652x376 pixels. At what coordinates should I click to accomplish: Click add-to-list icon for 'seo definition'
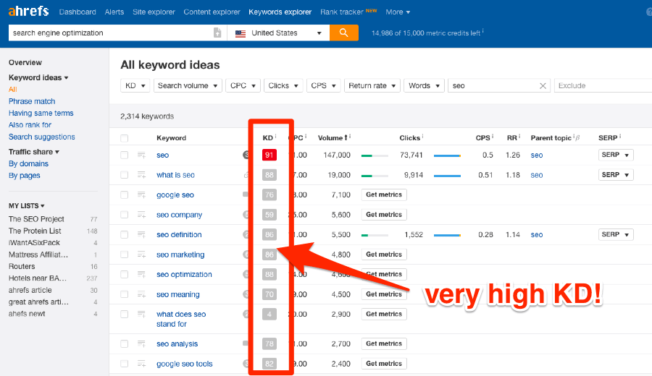click(141, 235)
